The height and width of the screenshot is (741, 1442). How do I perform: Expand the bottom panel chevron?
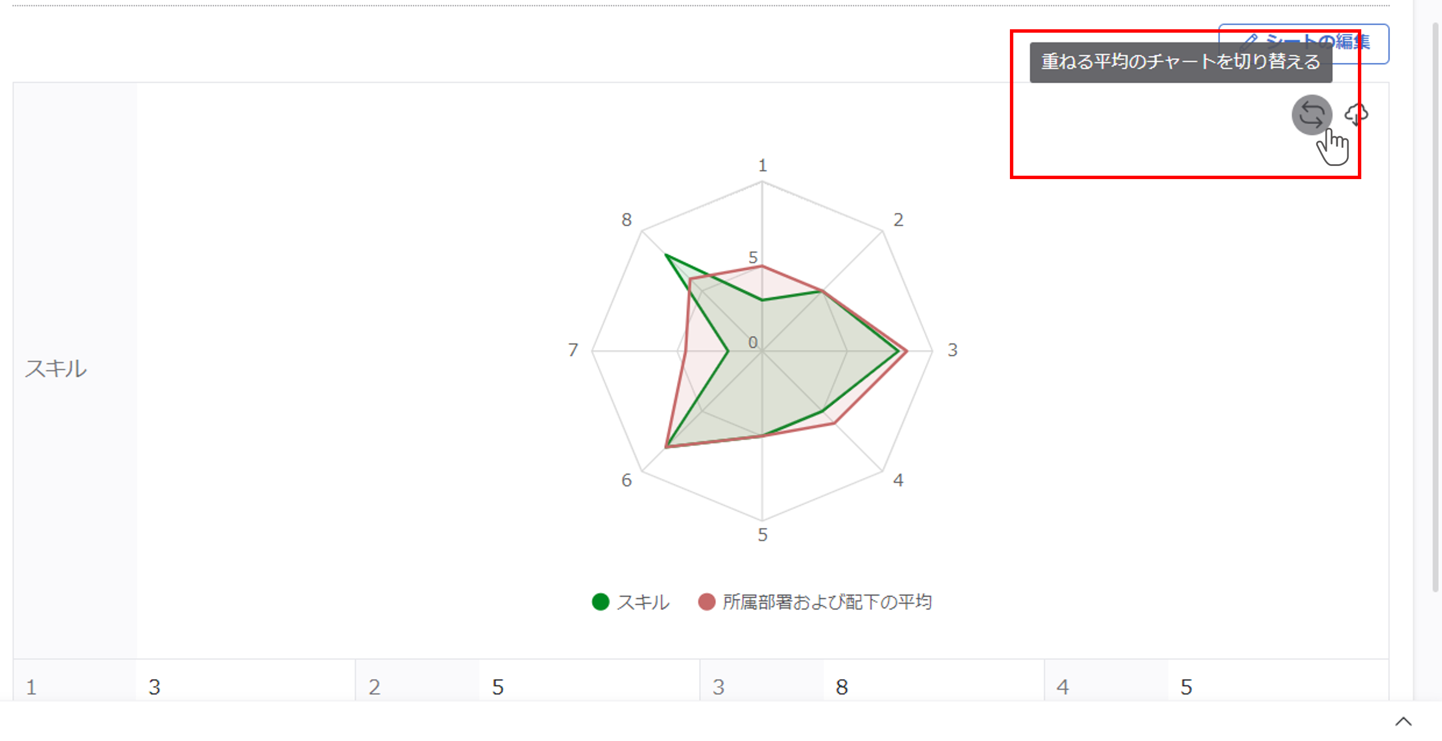1403,721
